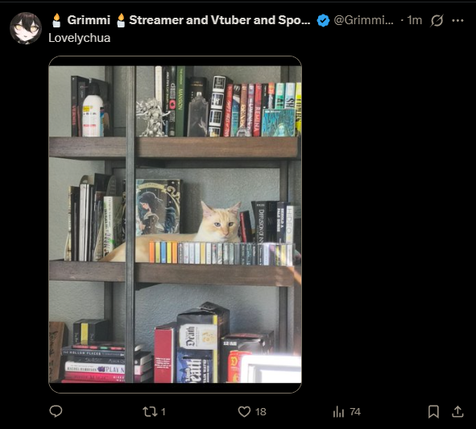Click the second candle emoji after Grimmi
The image size is (476, 429).
(x=121, y=20)
